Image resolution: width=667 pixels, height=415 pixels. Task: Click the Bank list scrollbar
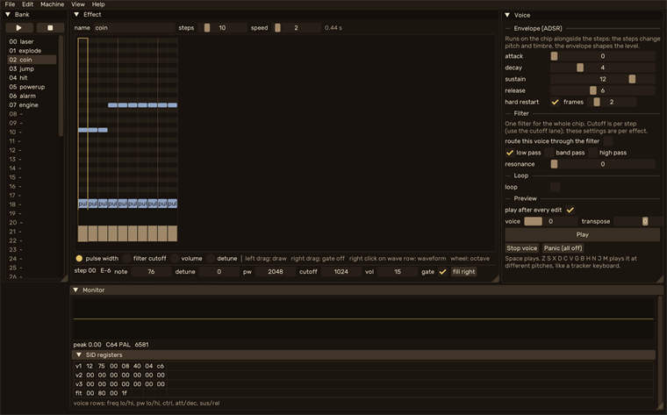coord(61,85)
